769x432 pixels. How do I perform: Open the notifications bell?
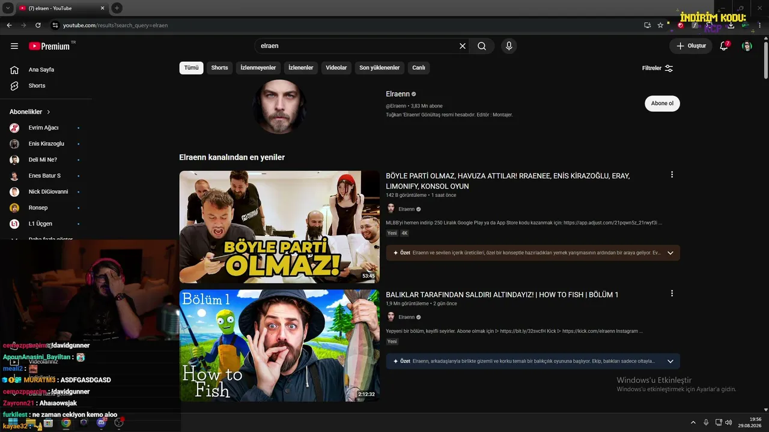click(724, 46)
